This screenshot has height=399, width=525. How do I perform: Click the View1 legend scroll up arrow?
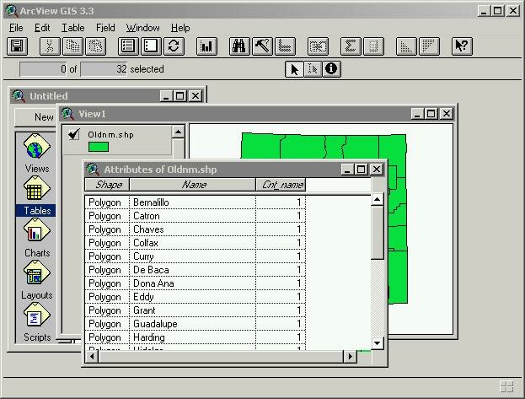tap(178, 132)
